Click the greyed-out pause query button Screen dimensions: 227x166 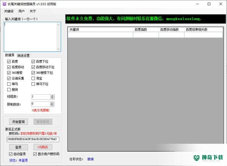tap(43, 122)
